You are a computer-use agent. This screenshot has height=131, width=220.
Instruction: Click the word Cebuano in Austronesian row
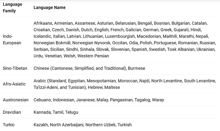tap(42, 100)
